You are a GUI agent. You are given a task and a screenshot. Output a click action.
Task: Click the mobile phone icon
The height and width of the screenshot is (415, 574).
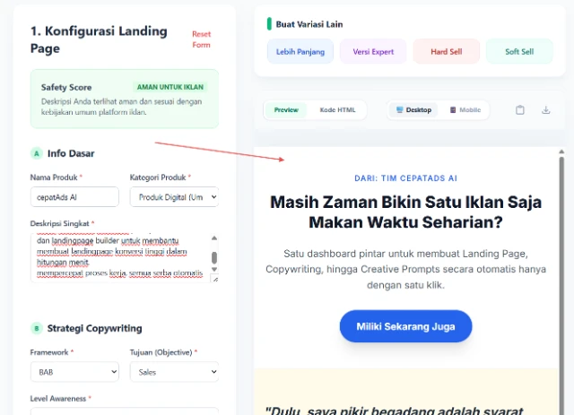(x=453, y=109)
